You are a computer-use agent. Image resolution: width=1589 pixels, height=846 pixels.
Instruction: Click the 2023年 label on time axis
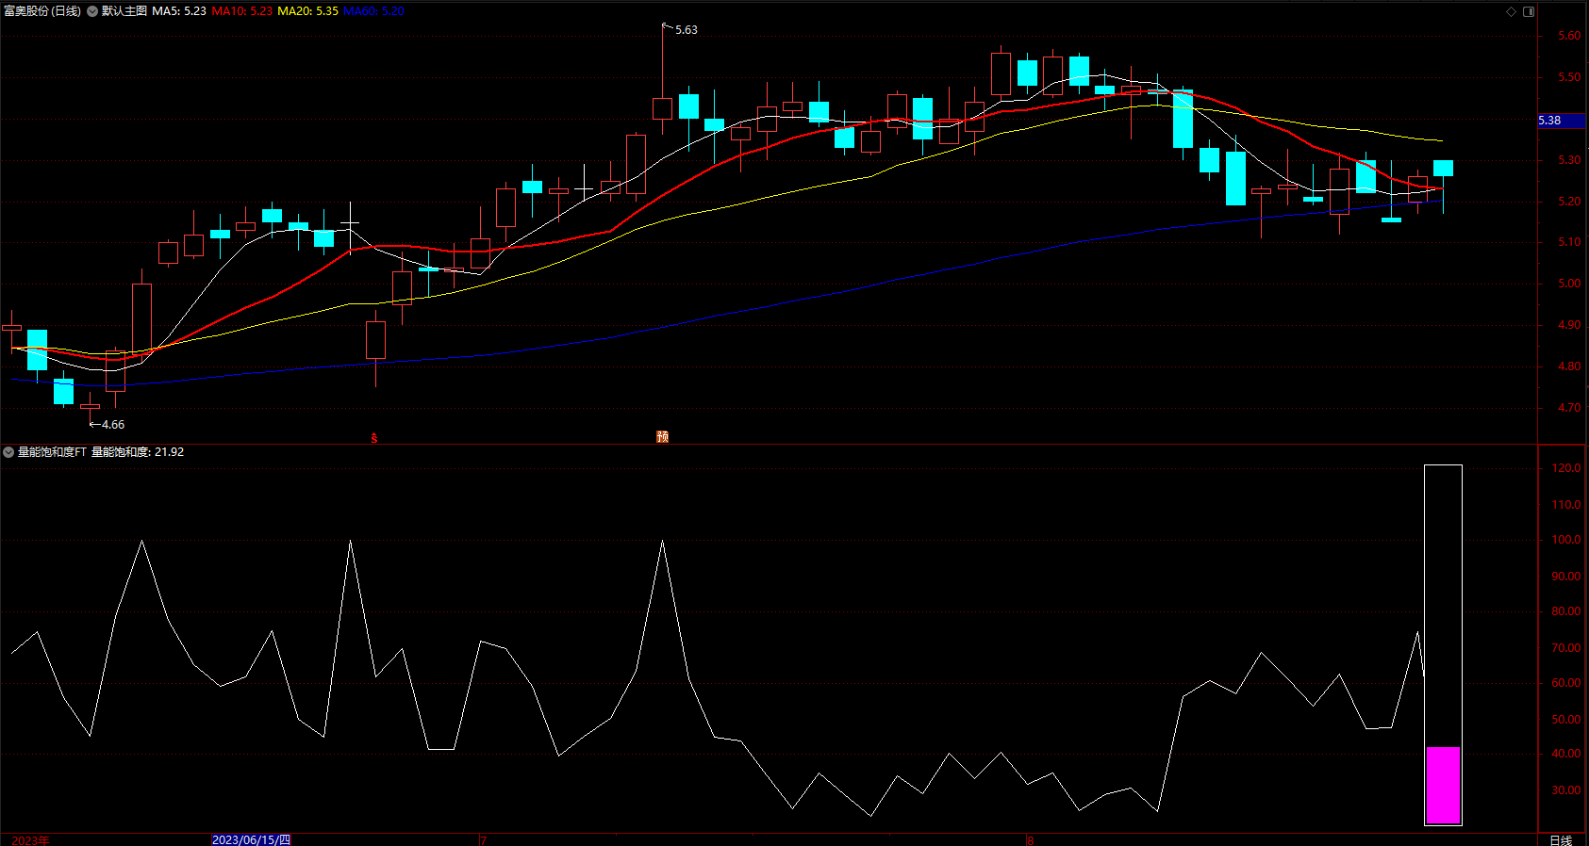point(31,840)
